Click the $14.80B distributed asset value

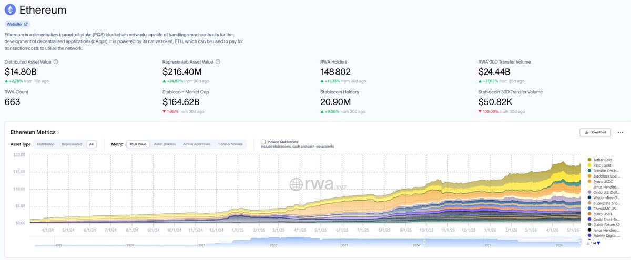pyautogui.click(x=22, y=72)
